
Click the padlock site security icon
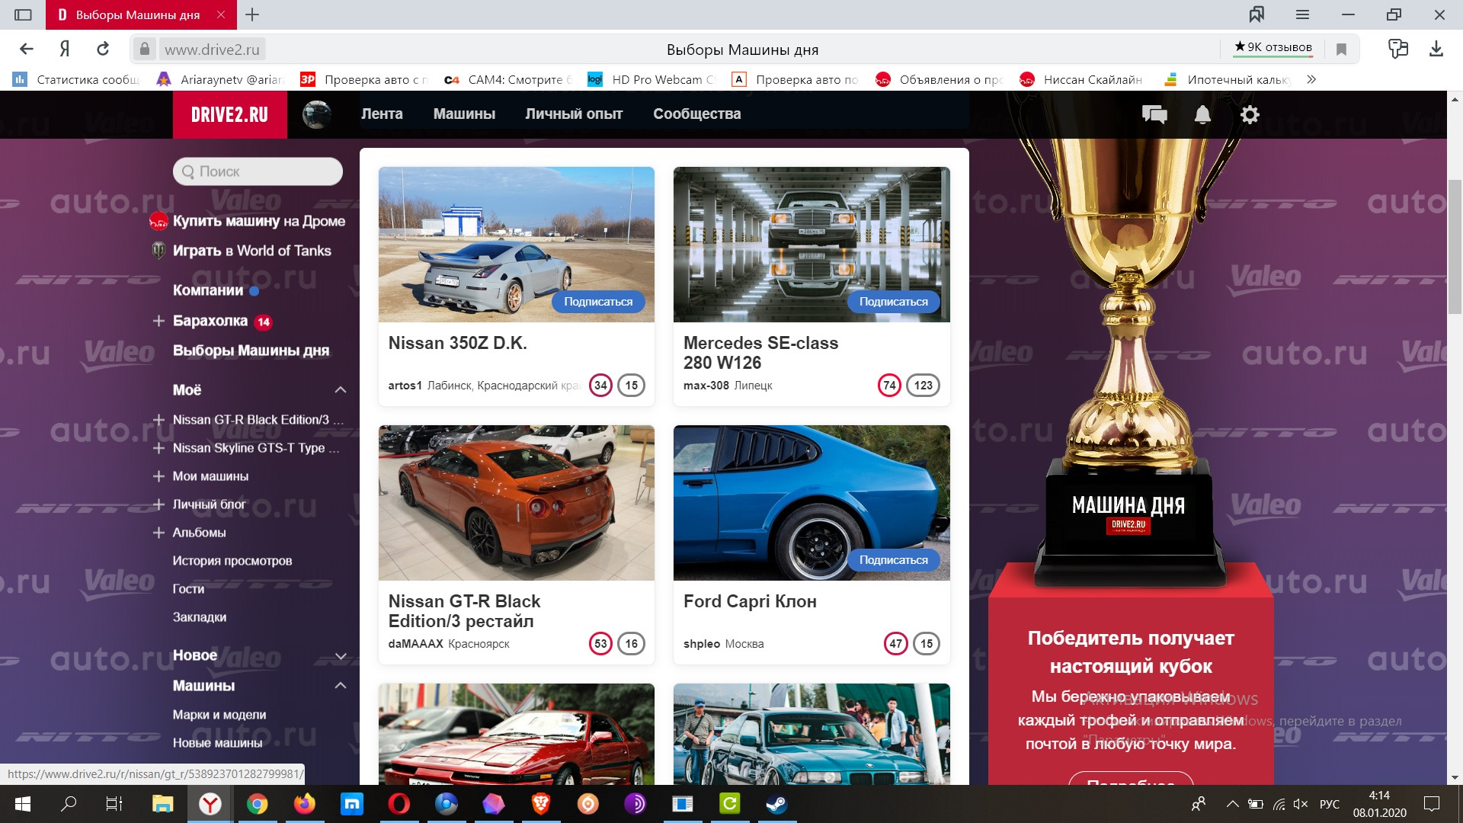click(x=145, y=50)
